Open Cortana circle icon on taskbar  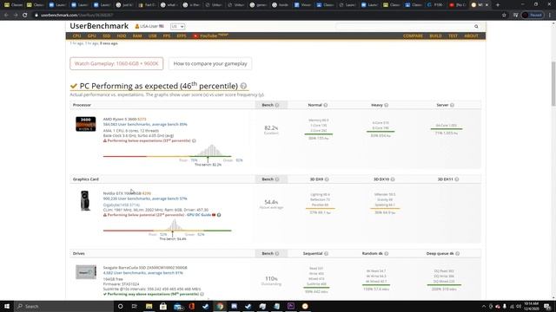[x=120, y=306]
